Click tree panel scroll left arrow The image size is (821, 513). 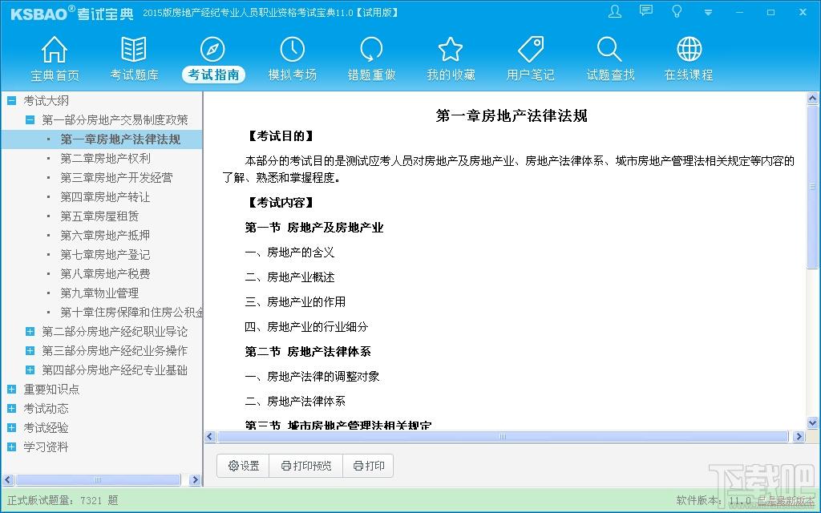point(8,479)
